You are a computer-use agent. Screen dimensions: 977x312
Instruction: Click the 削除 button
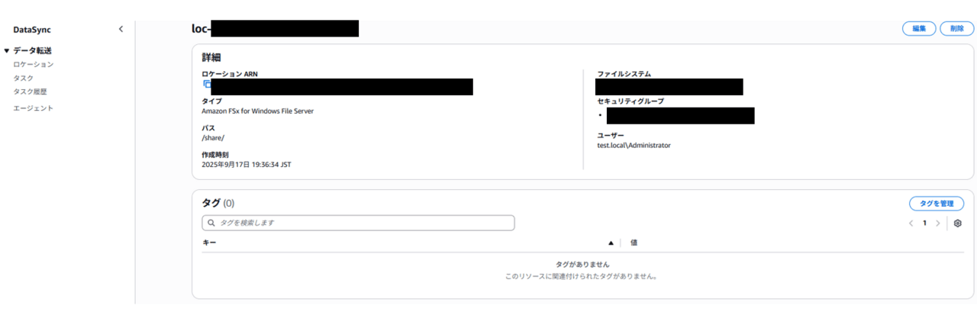tap(957, 29)
